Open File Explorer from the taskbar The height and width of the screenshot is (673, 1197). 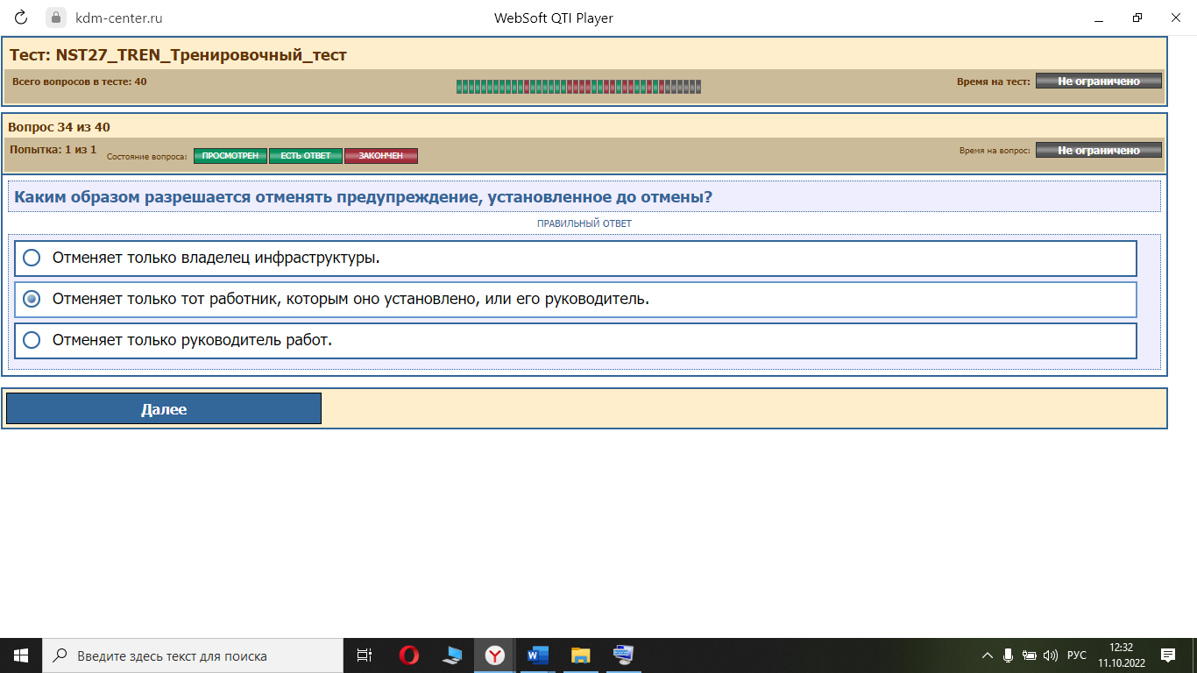580,655
